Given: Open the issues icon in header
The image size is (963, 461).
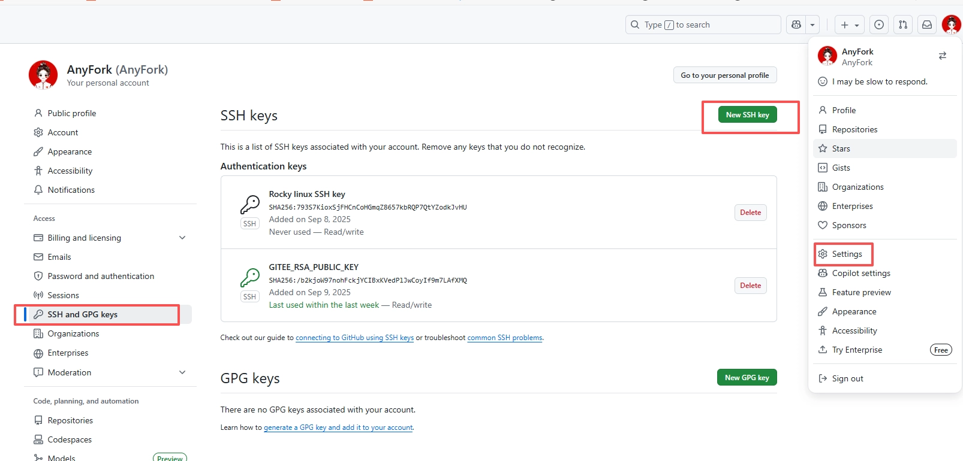Looking at the screenshot, I should (x=878, y=25).
